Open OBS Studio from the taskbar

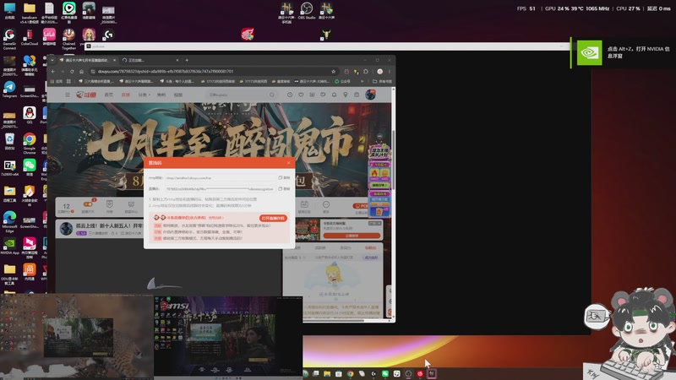[x=408, y=373]
